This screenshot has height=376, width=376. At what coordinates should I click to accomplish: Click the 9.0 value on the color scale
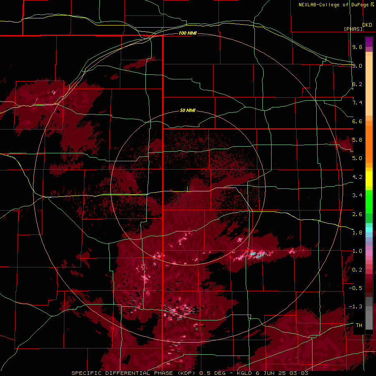point(357,66)
